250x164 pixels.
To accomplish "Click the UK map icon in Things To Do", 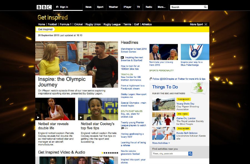I will click(199, 88).
